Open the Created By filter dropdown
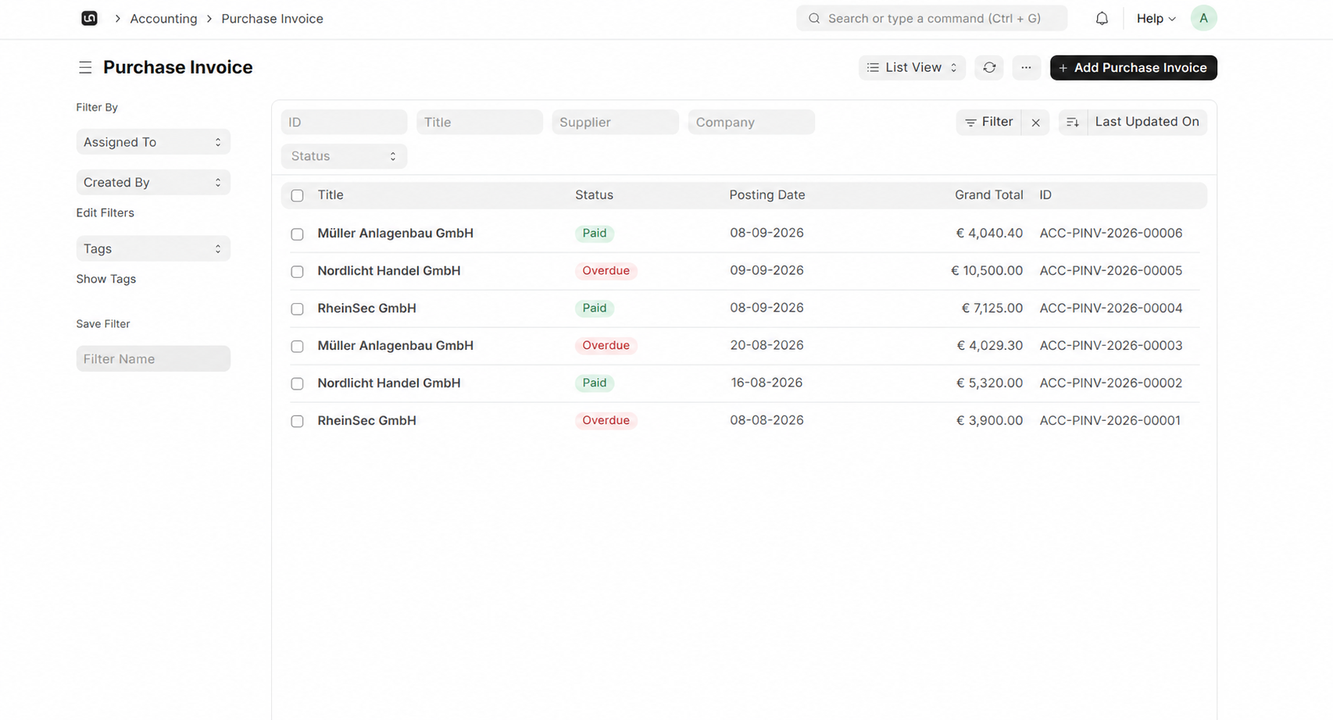Screen dimensions: 1333x720 click(153, 182)
